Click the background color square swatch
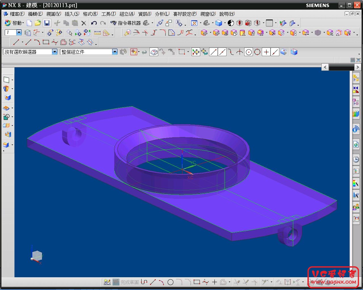Screen dimensions: 363x290 [269, 23]
